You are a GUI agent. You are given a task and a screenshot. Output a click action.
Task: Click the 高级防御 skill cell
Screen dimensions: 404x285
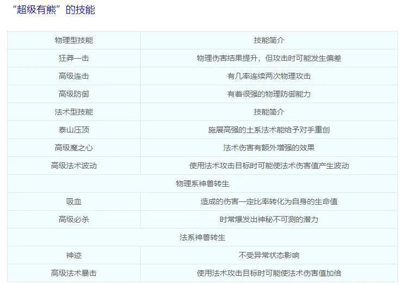coord(74,94)
